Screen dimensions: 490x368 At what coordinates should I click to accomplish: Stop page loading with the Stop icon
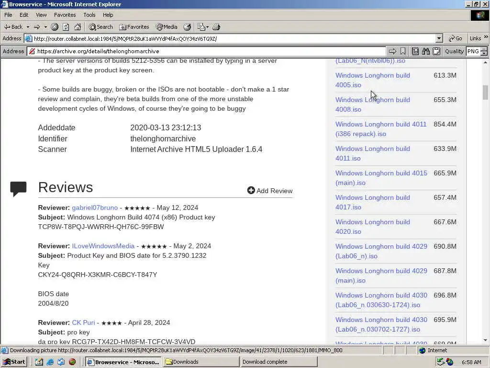[55, 27]
